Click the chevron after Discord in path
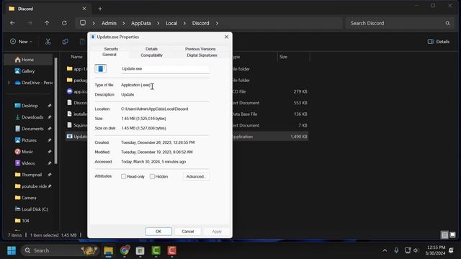Screen dimensions: 461x259 [x=217, y=23]
